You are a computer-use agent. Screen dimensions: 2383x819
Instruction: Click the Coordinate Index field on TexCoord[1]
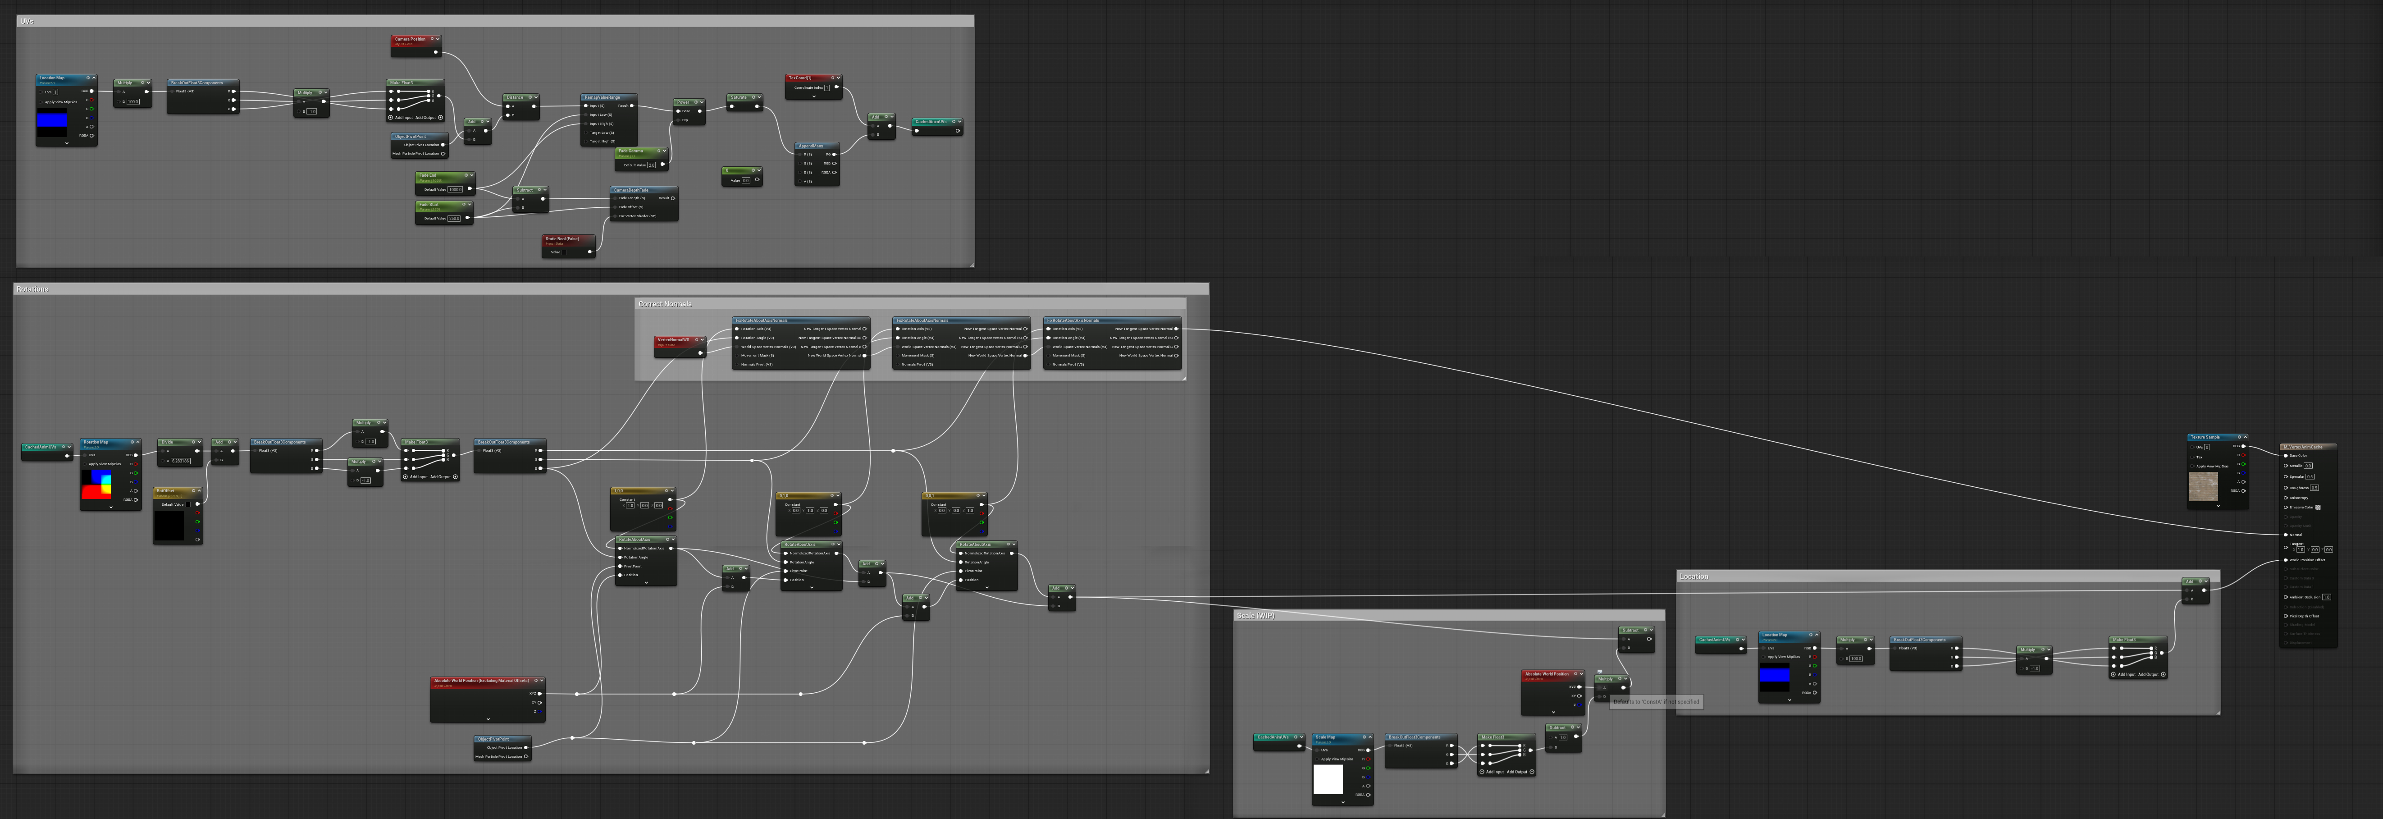[827, 88]
